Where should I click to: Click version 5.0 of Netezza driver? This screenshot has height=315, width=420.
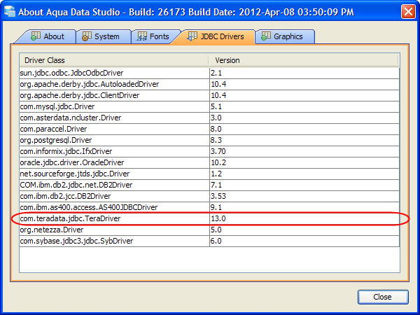304,230
